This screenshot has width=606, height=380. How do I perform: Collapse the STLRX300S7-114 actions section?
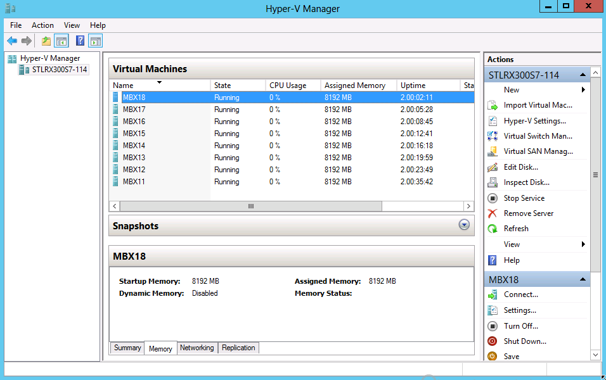pos(582,75)
